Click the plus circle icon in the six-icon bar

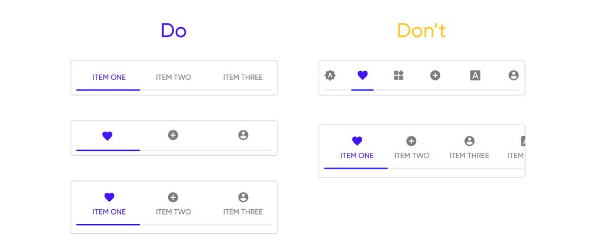point(435,75)
